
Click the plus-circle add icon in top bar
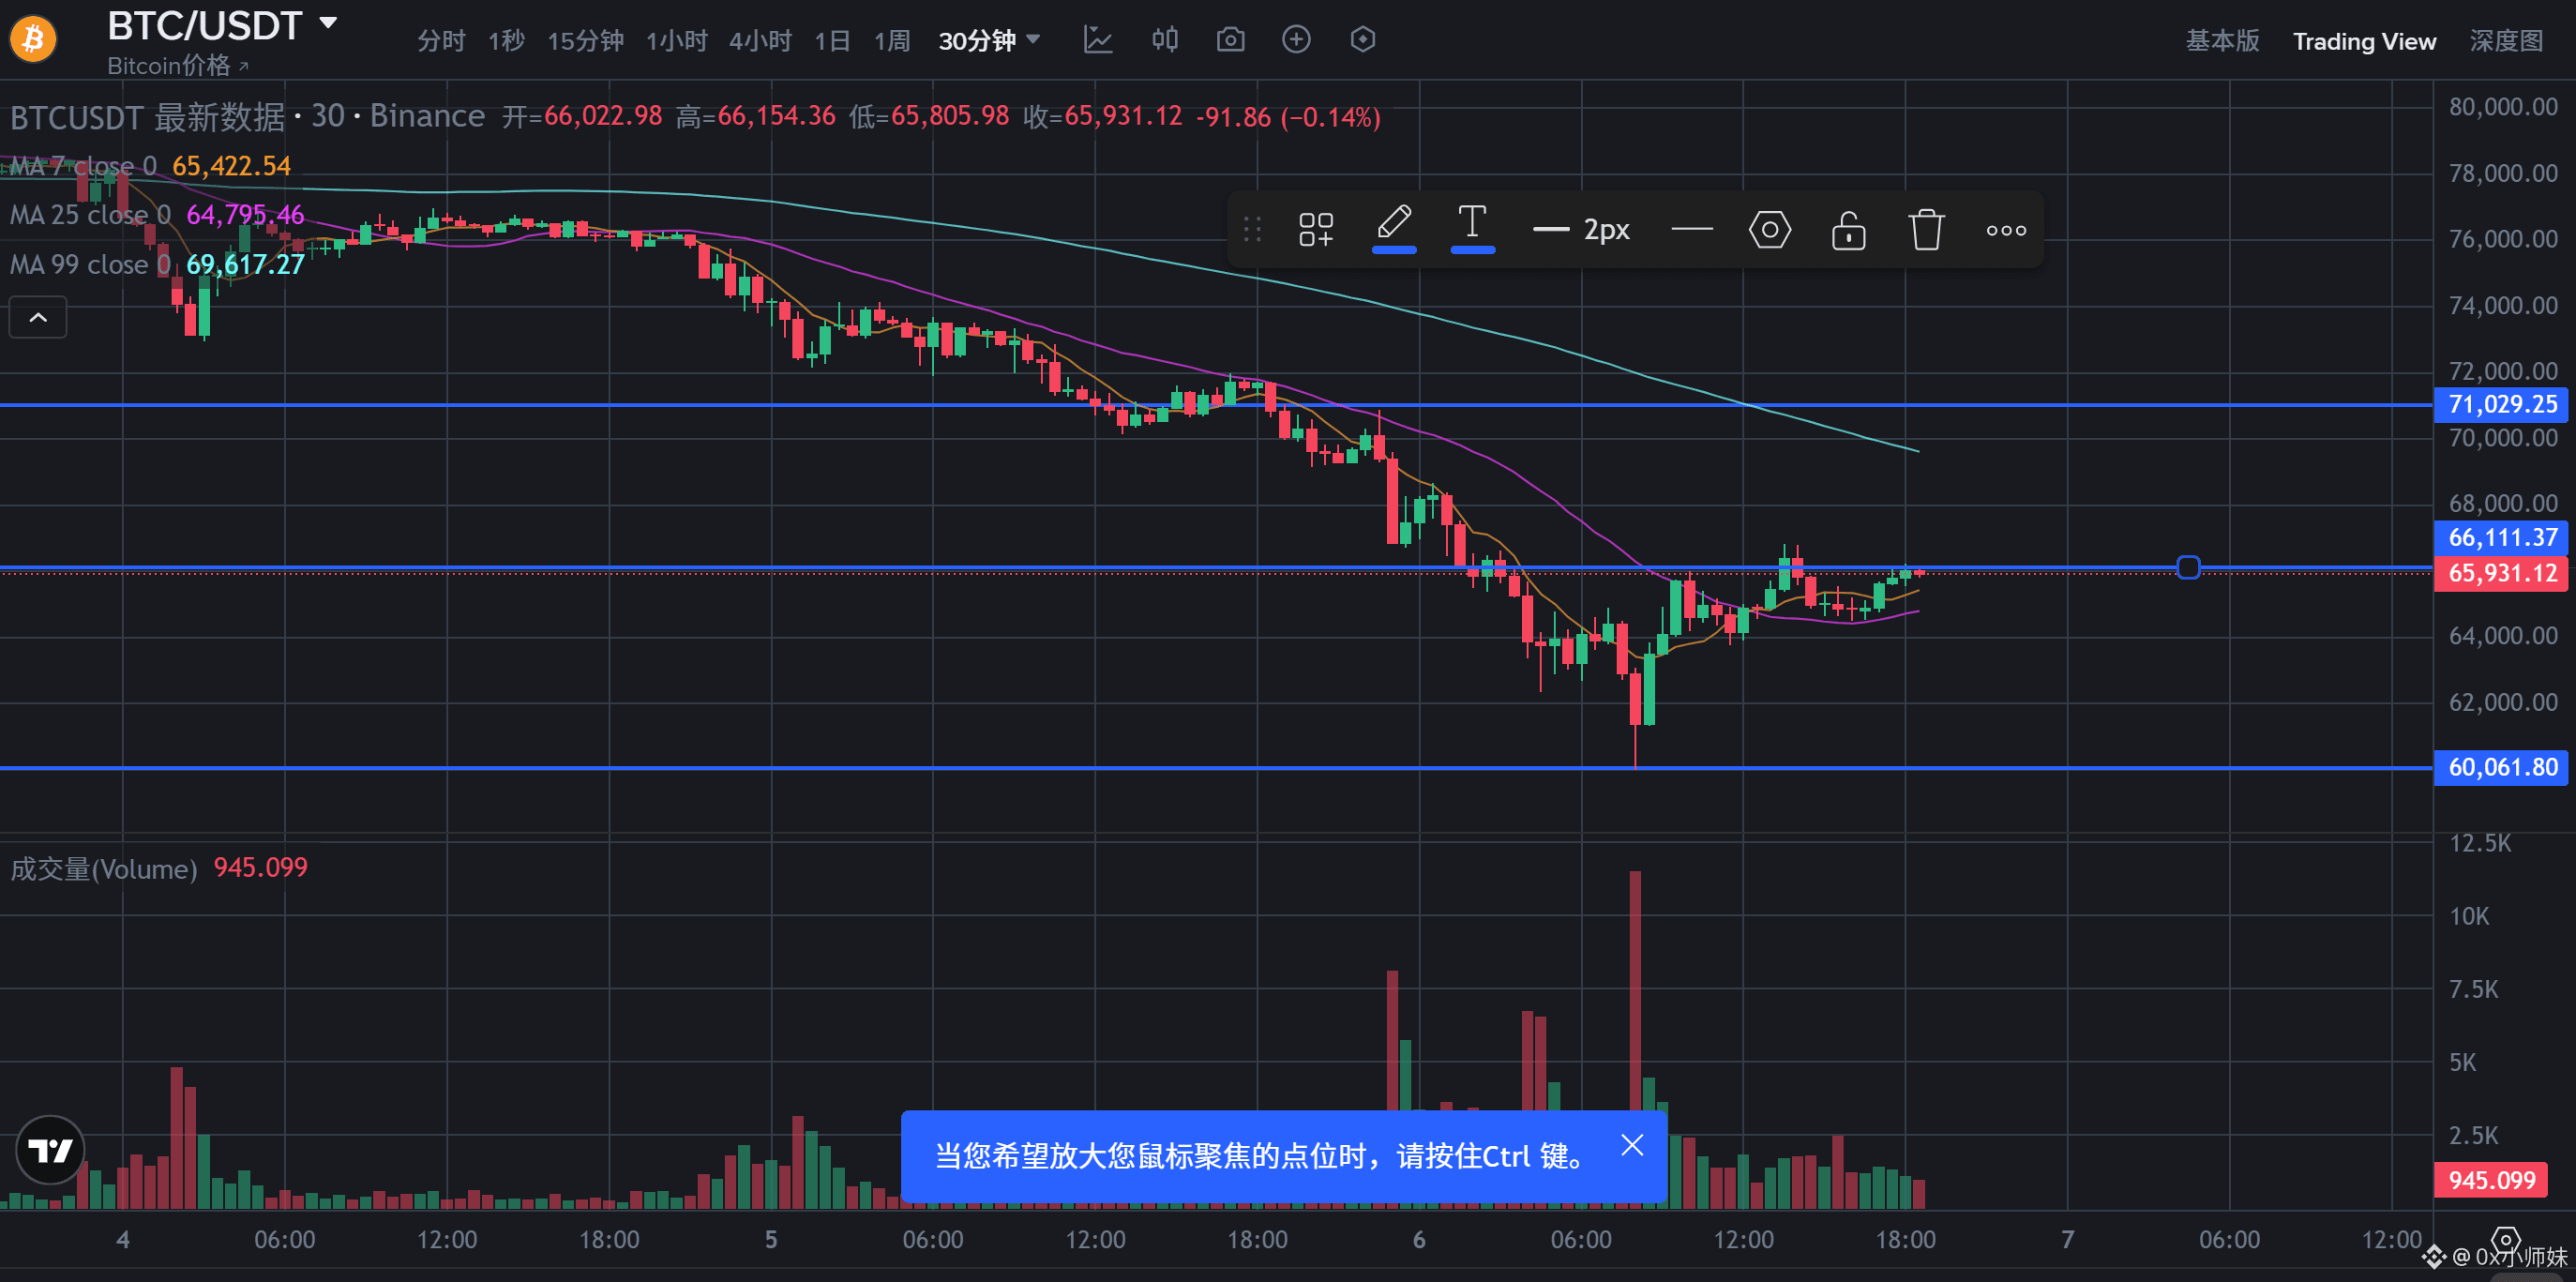(1296, 40)
